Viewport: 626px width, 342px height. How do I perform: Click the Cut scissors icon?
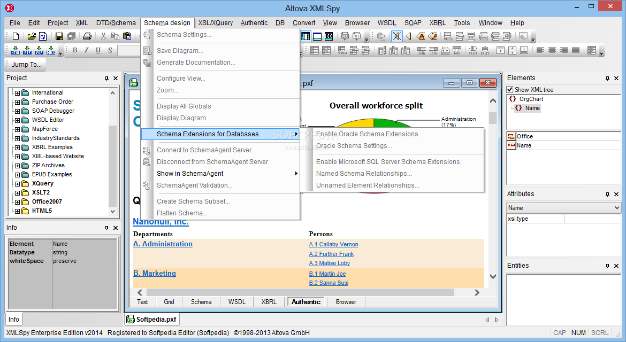pyautogui.click(x=103, y=36)
